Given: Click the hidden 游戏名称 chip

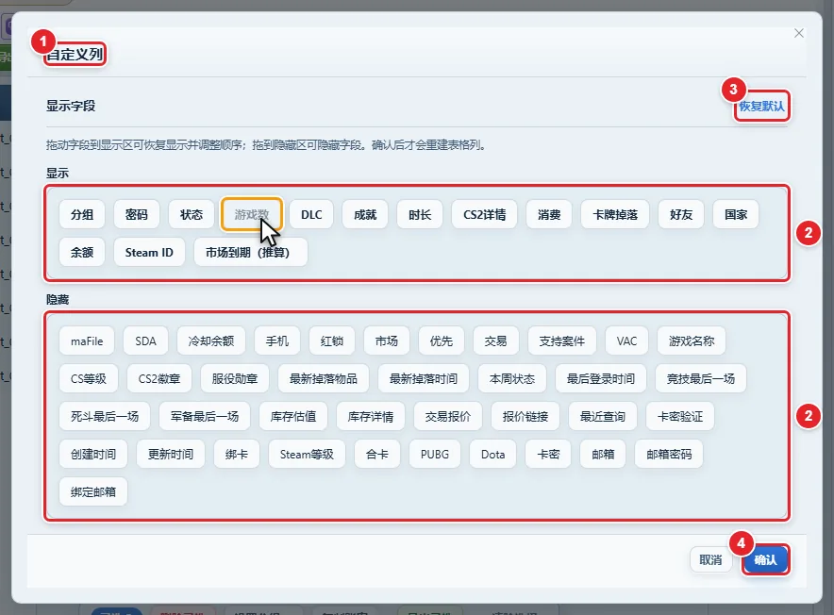Looking at the screenshot, I should 692,341.
